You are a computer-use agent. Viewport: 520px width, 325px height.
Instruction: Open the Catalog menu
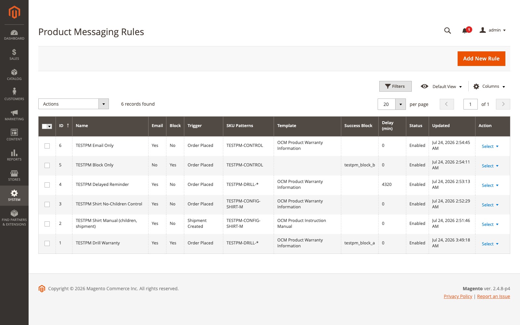(14, 75)
